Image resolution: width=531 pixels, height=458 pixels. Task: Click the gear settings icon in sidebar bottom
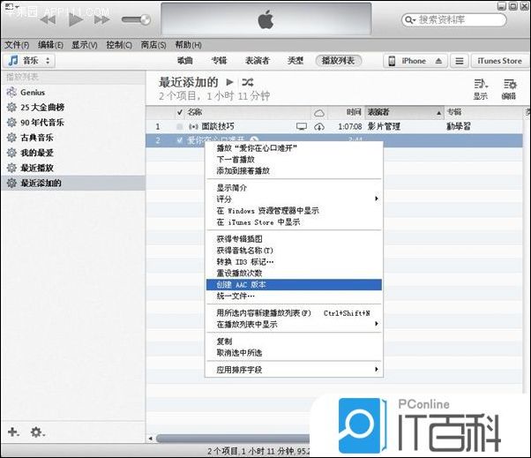tap(36, 432)
